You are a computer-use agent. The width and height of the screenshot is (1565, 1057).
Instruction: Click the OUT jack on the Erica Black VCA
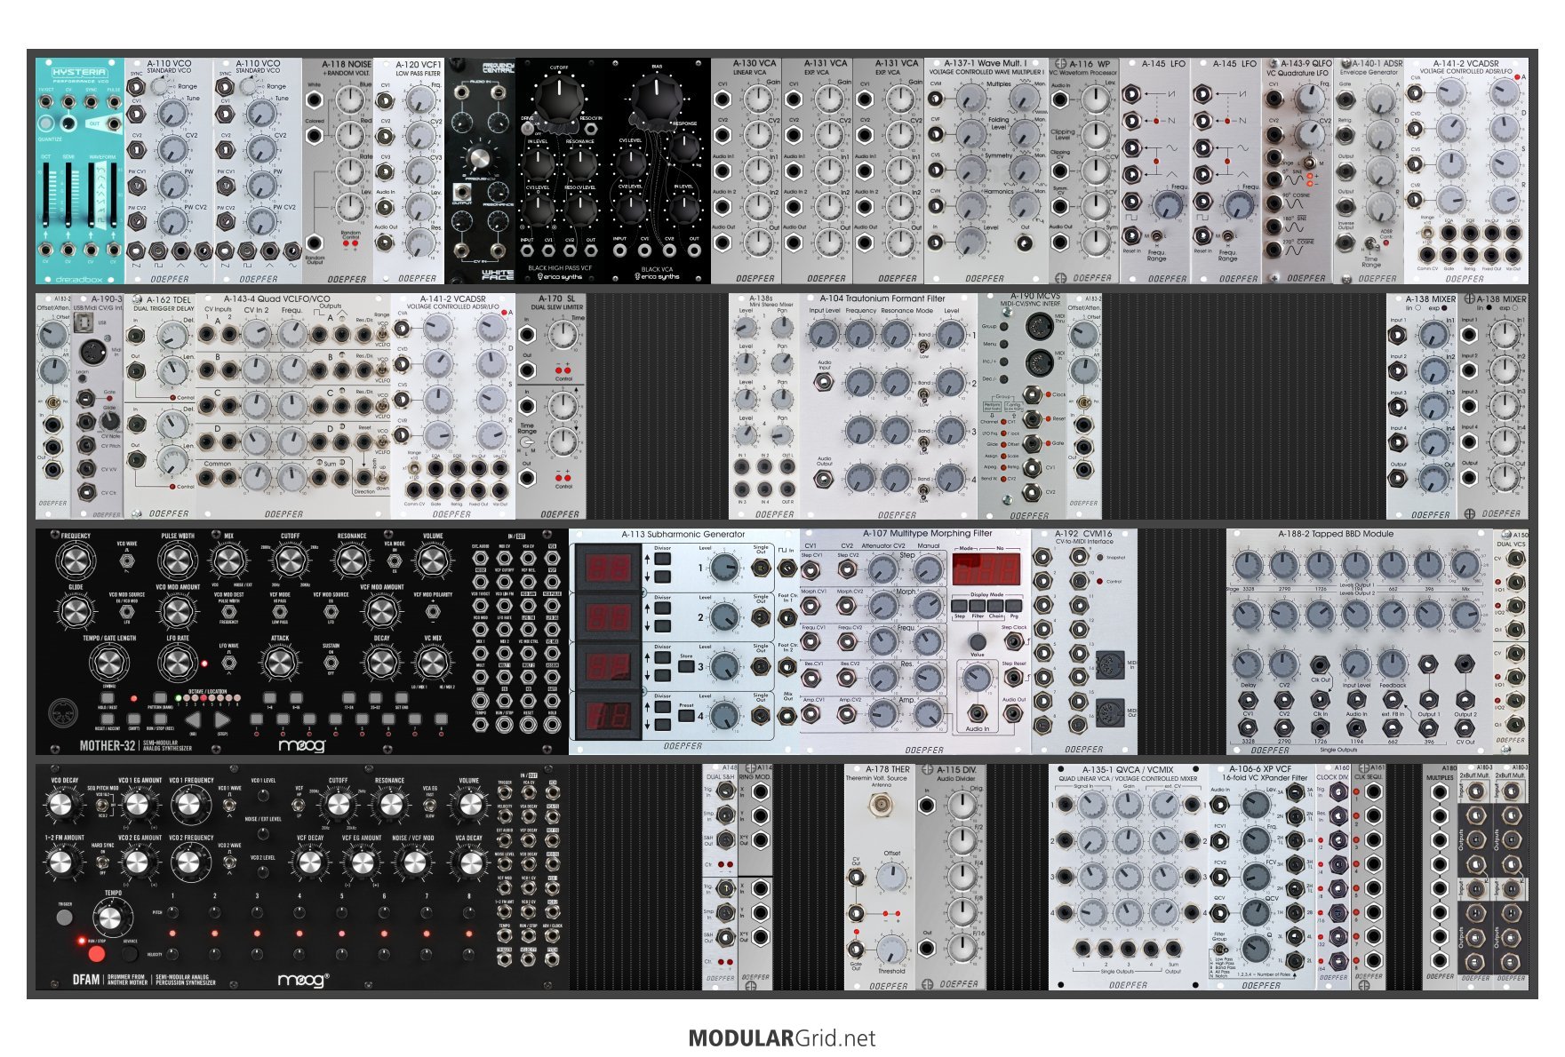694,250
